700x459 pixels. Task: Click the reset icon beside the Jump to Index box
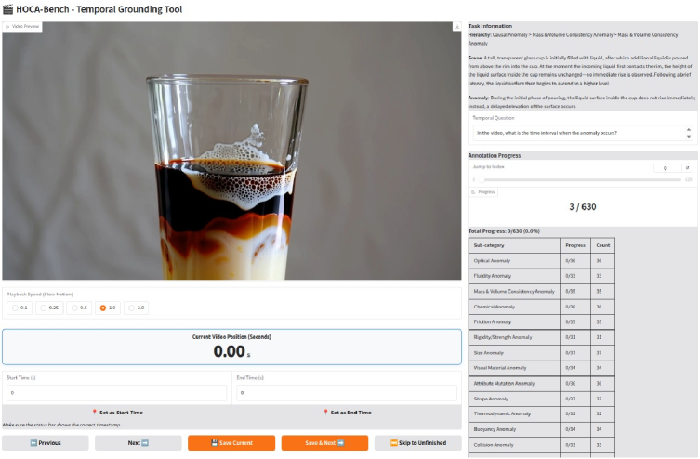(688, 168)
